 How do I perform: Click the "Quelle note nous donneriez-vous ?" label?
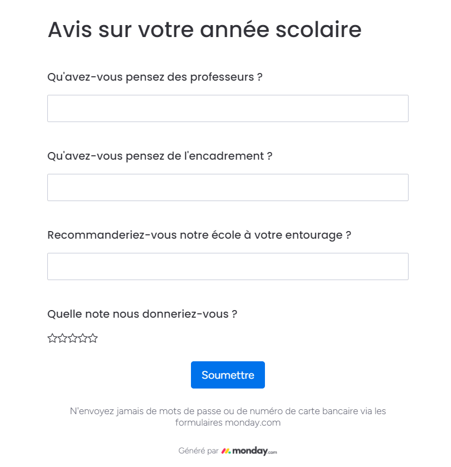pyautogui.click(x=143, y=314)
